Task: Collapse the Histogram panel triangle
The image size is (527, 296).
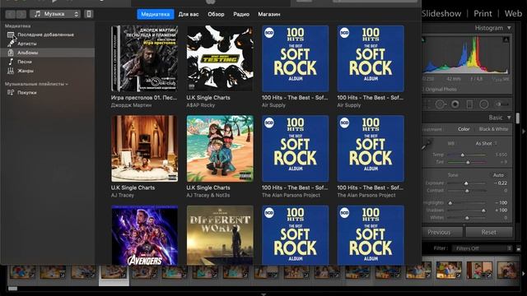Action: click(x=510, y=28)
